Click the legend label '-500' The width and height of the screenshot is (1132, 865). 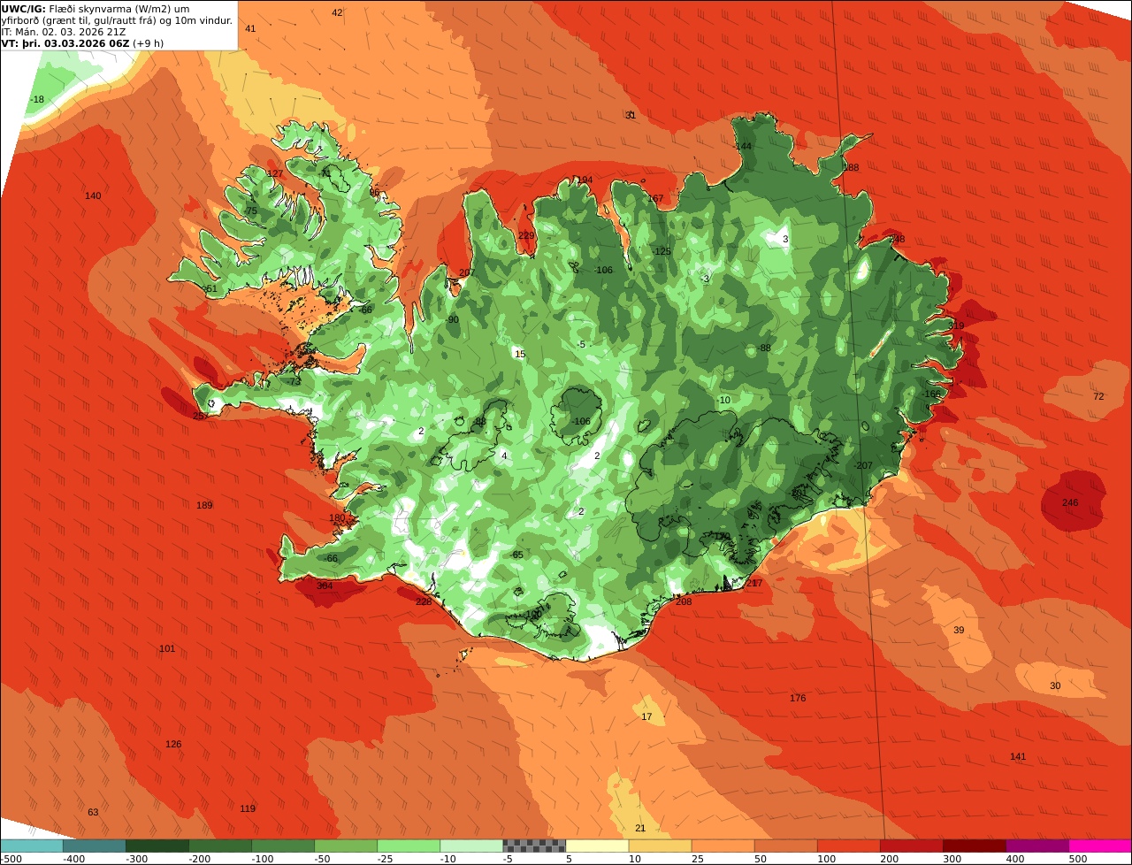pos(12,859)
